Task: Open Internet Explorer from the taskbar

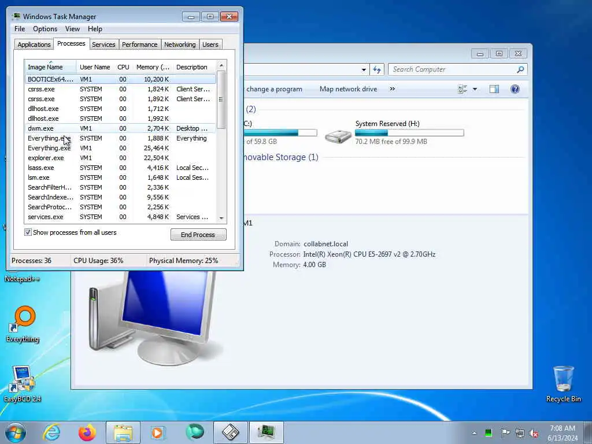Action: point(51,432)
